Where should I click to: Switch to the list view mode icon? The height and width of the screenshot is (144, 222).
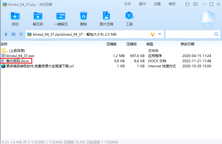pos(21,35)
